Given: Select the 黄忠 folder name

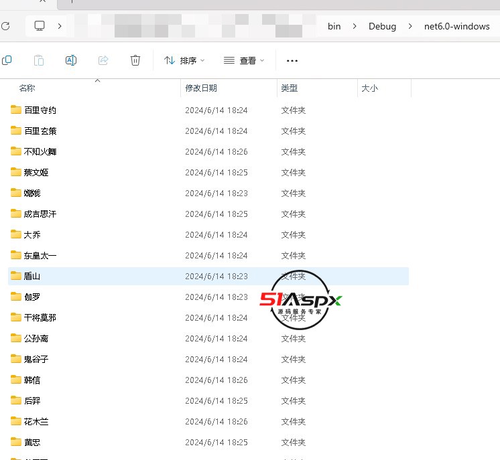Looking at the screenshot, I should 32,443.
